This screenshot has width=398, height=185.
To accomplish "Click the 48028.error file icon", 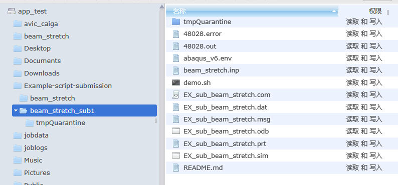I will click(x=176, y=33).
